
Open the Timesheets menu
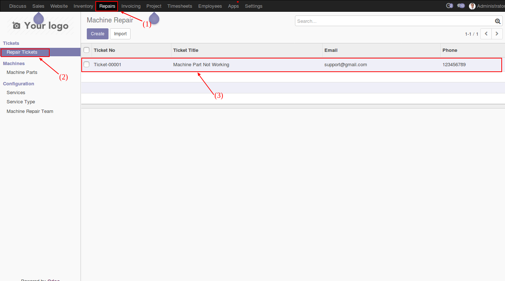point(180,6)
